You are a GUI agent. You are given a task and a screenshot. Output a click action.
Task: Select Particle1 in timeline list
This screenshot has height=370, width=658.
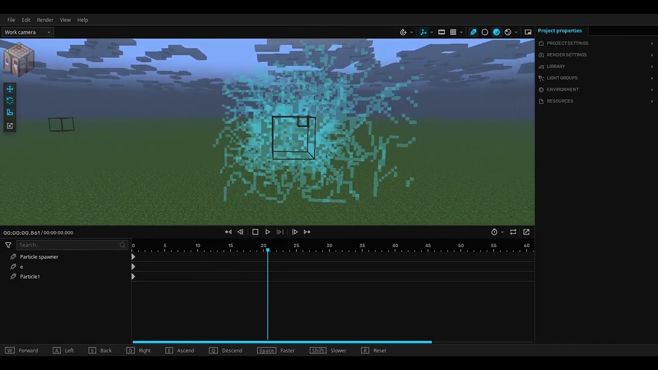click(30, 276)
